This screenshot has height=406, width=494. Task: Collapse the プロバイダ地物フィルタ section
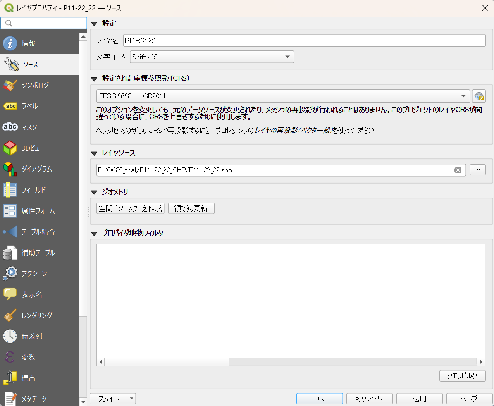pyautogui.click(x=94, y=234)
